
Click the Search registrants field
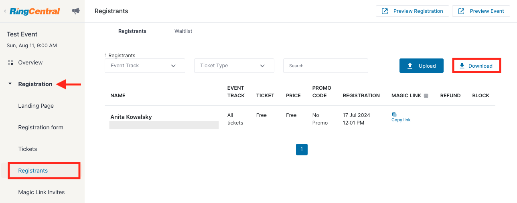click(326, 66)
